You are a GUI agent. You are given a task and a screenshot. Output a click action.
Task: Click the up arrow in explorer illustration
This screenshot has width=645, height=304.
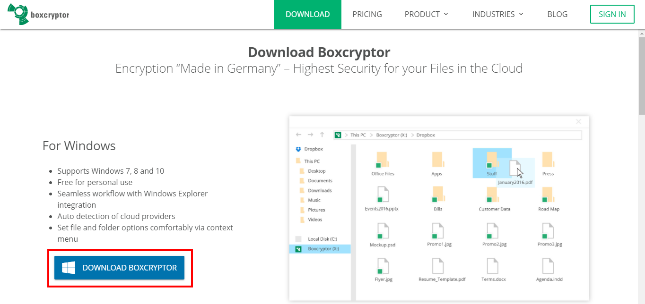[322, 135]
